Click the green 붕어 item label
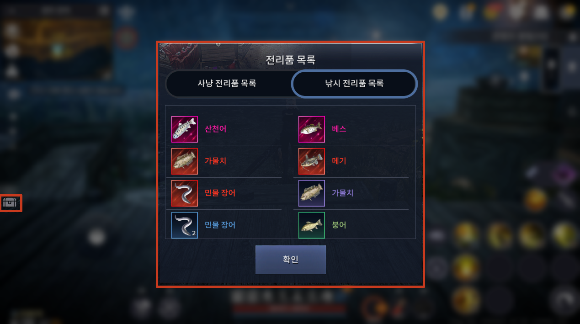 [x=339, y=225]
